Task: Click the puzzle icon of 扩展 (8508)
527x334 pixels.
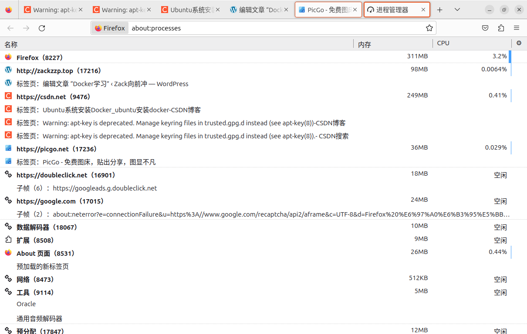Action: (x=8, y=239)
